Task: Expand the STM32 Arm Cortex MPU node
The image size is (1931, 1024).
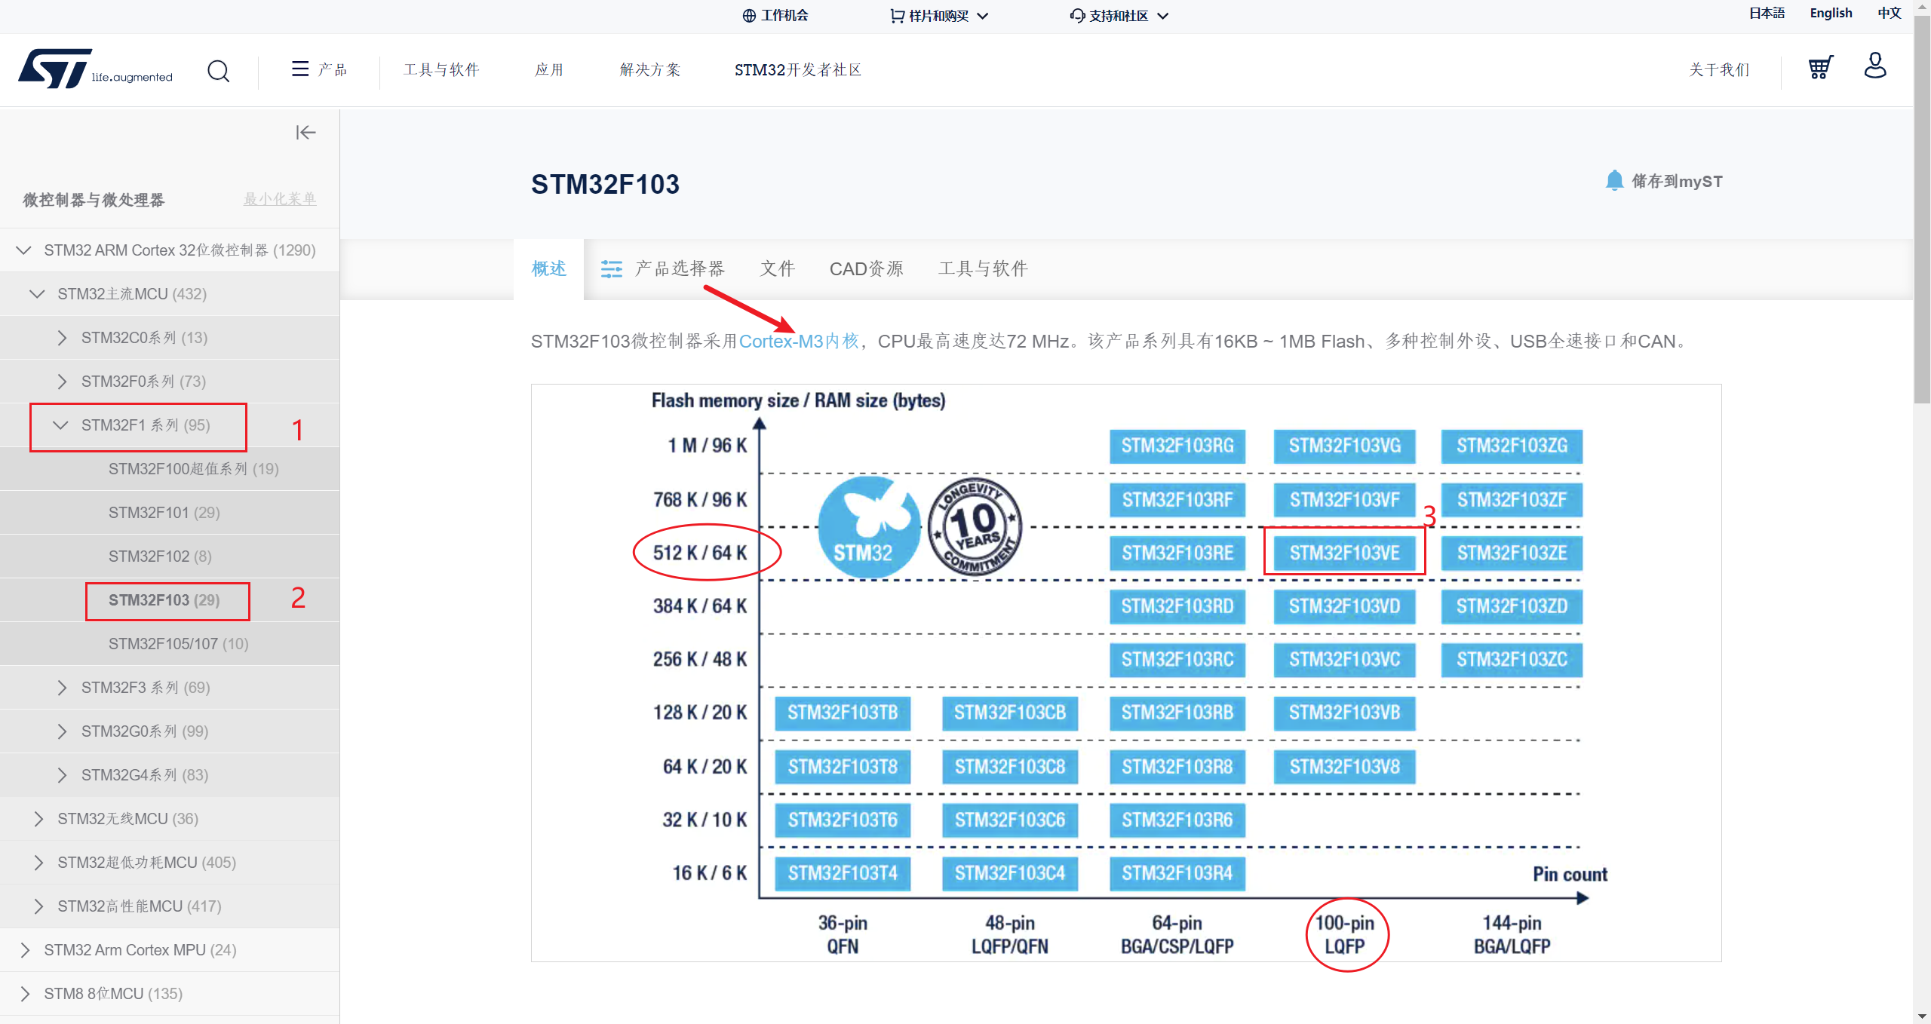Action: pos(25,950)
